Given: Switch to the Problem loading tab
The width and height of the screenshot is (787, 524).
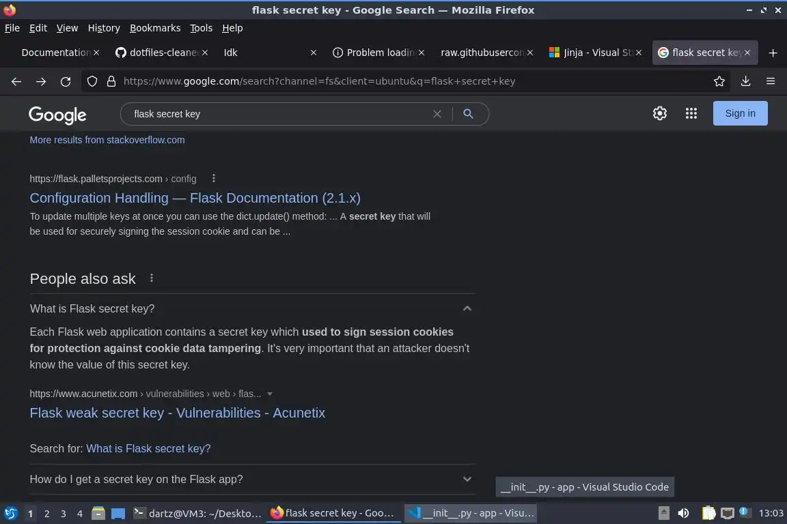Looking at the screenshot, I should click(378, 53).
